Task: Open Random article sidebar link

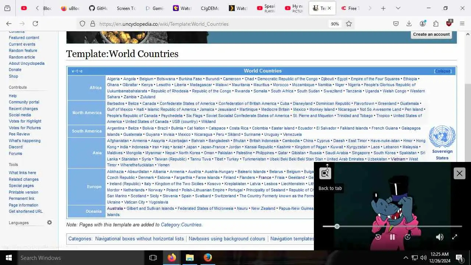Action: point(22,57)
